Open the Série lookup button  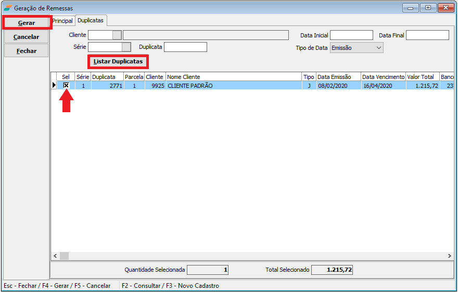[x=126, y=47]
